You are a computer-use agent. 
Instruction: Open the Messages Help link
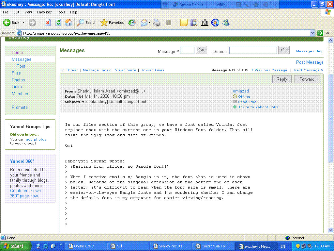310,51
